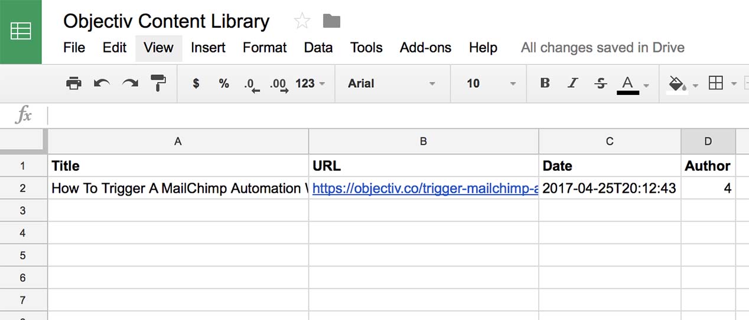Apply percent format icon
This screenshot has width=749, height=320.
(224, 84)
